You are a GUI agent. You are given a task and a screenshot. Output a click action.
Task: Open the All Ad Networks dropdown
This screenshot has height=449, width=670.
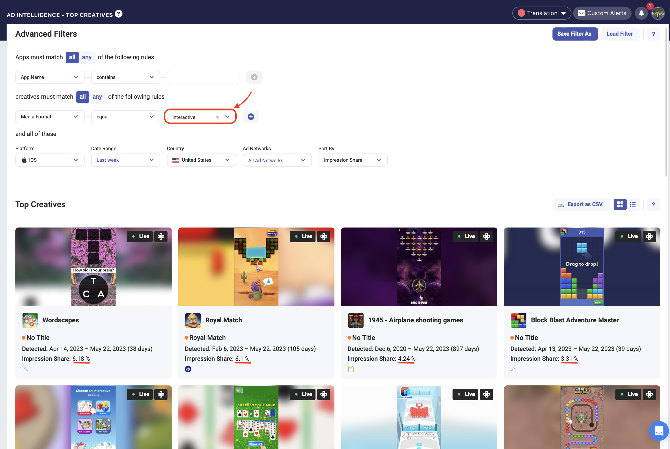(x=277, y=160)
